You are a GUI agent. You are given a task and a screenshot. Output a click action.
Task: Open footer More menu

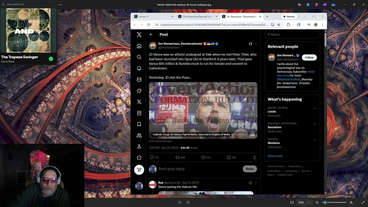click(271, 175)
